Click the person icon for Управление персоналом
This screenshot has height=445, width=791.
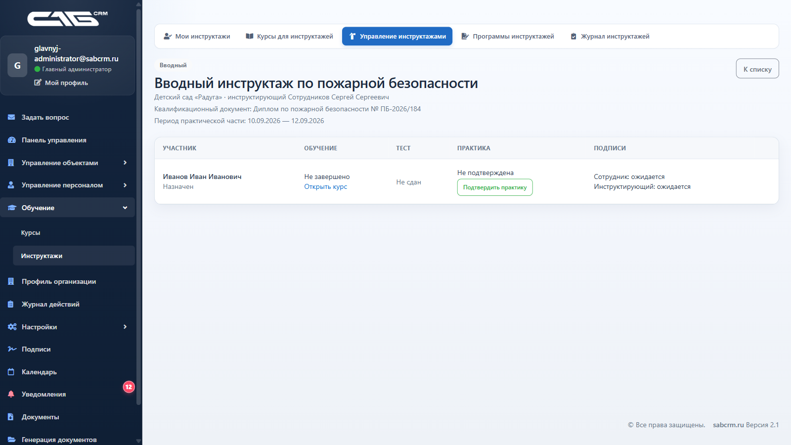pyautogui.click(x=11, y=185)
